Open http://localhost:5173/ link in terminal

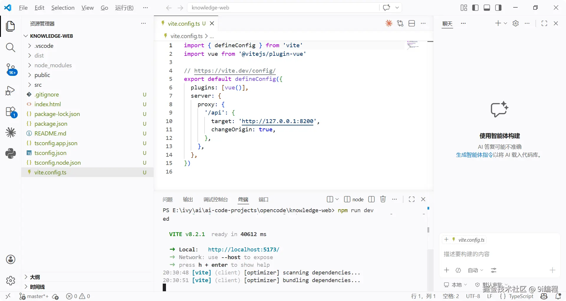pyautogui.click(x=243, y=249)
